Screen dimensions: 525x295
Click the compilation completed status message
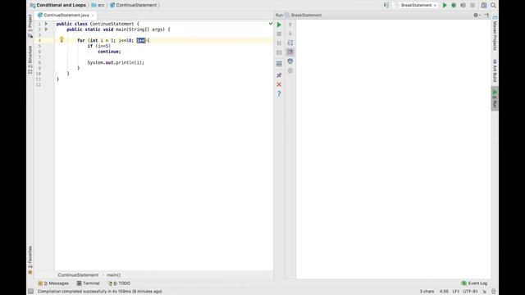point(100,292)
